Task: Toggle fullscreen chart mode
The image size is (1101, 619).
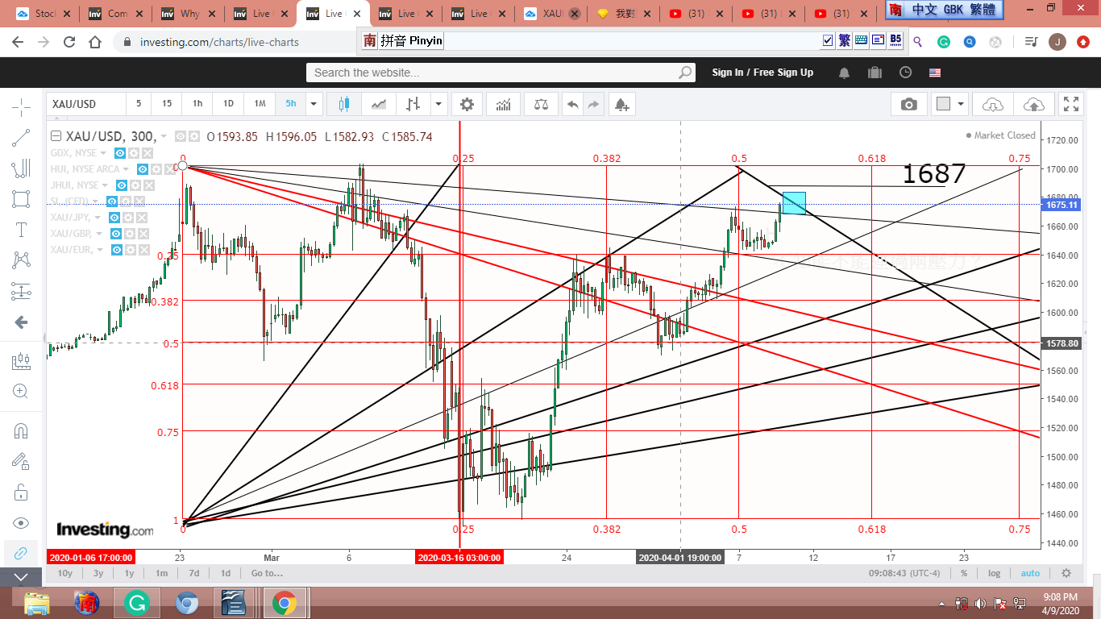Action: coord(1071,104)
